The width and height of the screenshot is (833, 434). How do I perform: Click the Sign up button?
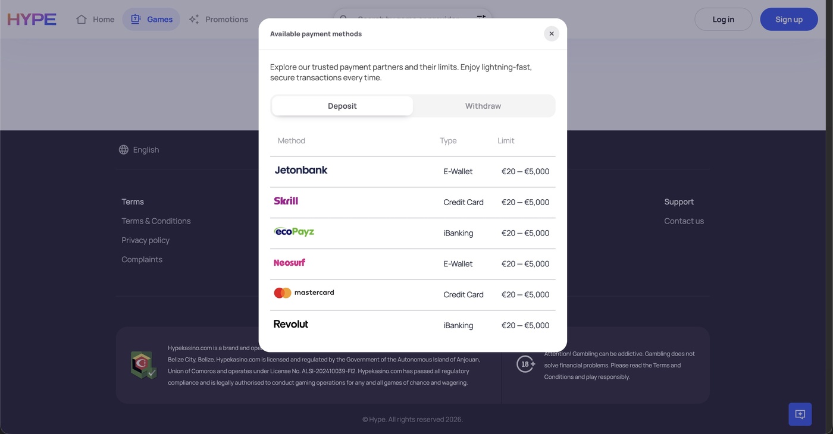789,19
